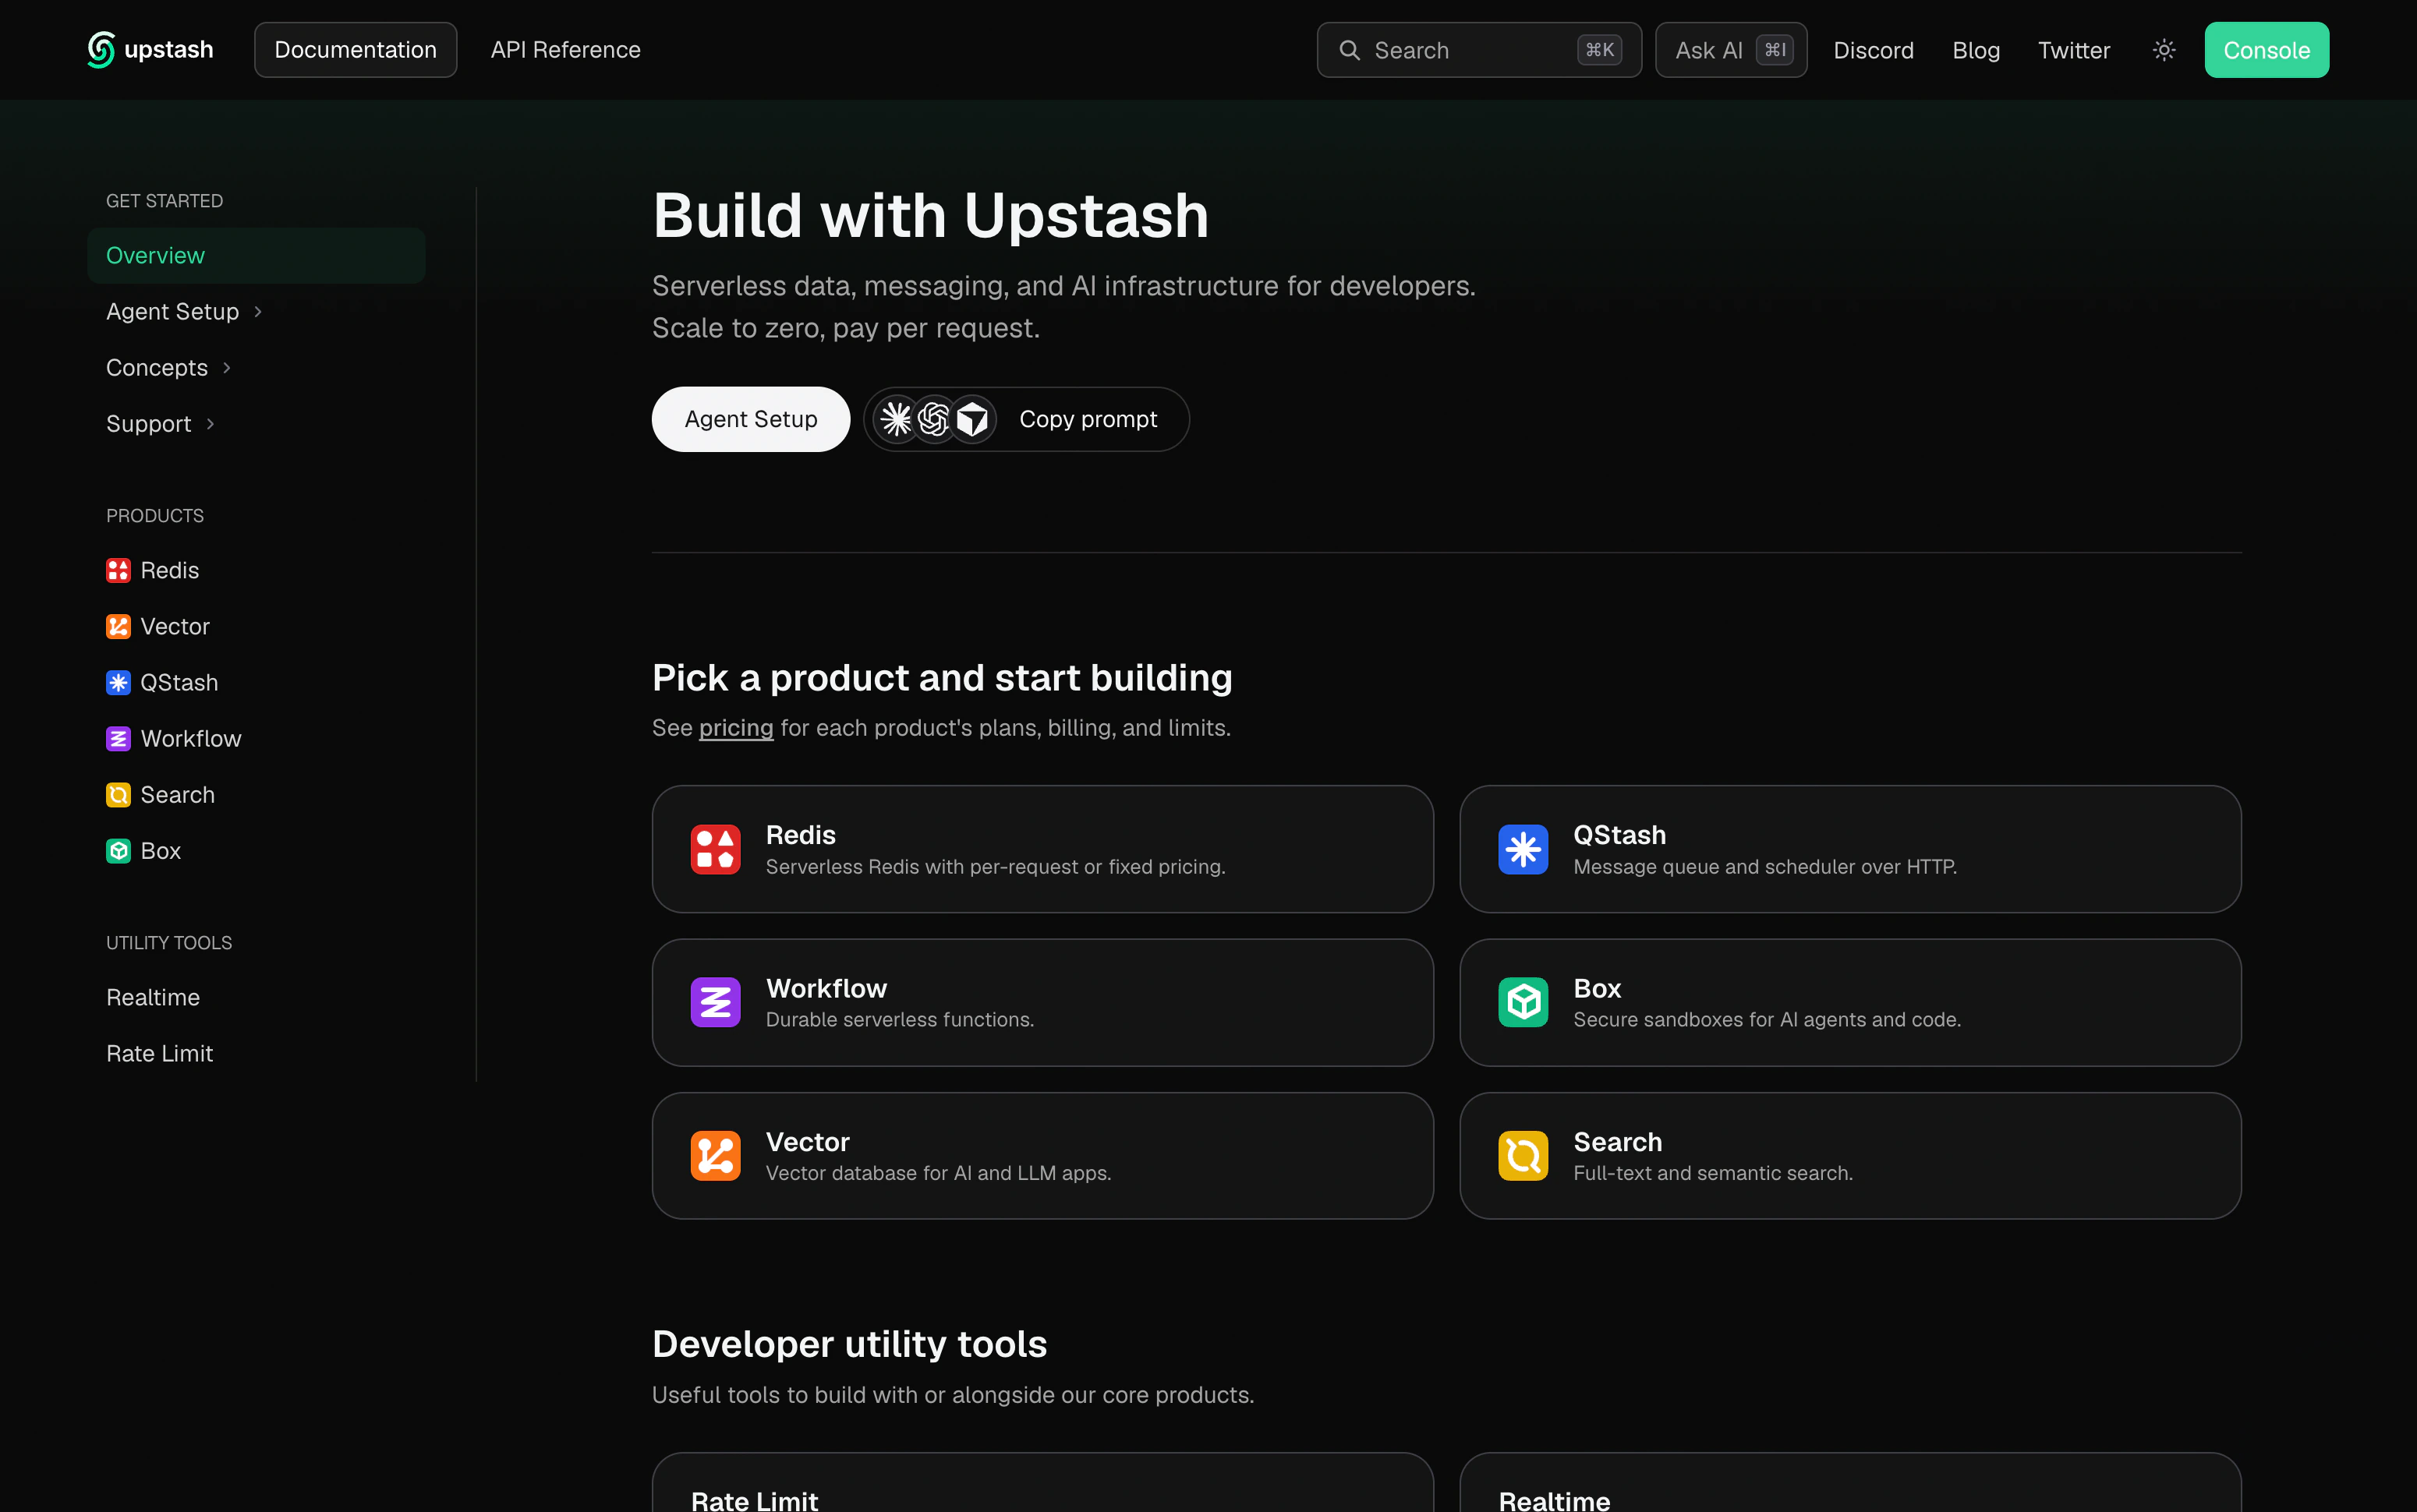Open the QStash icon in the sidebar
The image size is (2417, 1512).
coord(118,682)
